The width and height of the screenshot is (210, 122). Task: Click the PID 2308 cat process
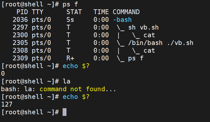[x=149, y=51]
